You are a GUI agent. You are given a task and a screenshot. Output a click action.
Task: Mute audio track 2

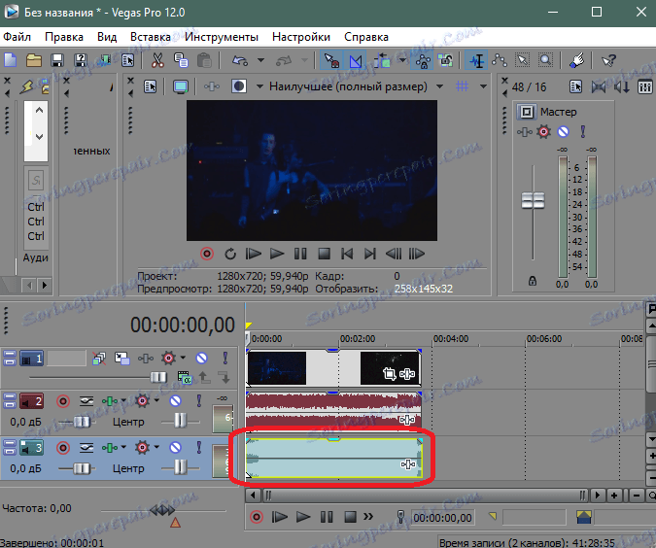tap(176, 400)
